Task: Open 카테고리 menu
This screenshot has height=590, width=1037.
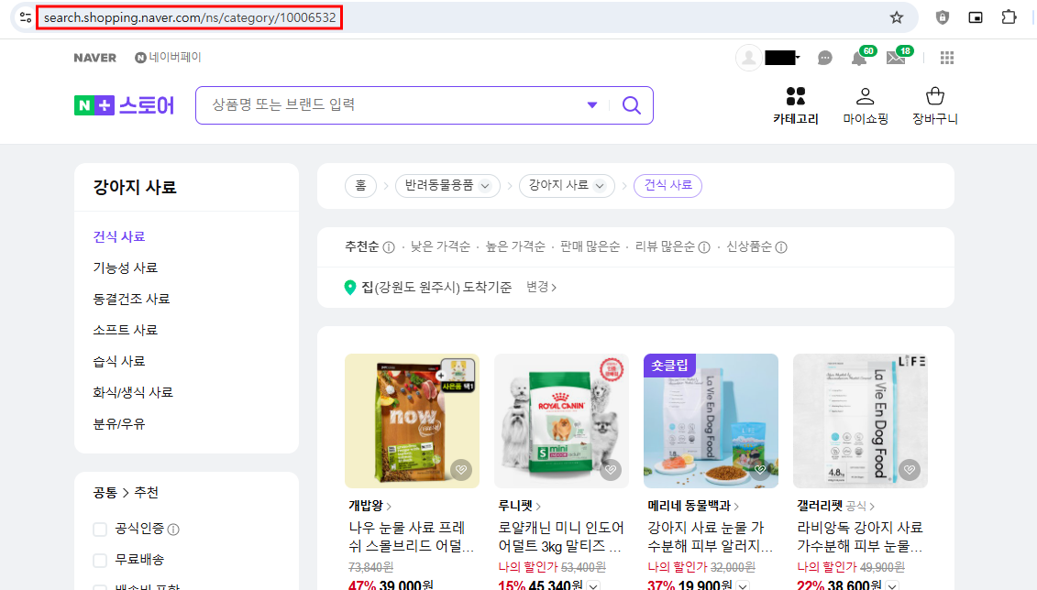Action: (796, 105)
